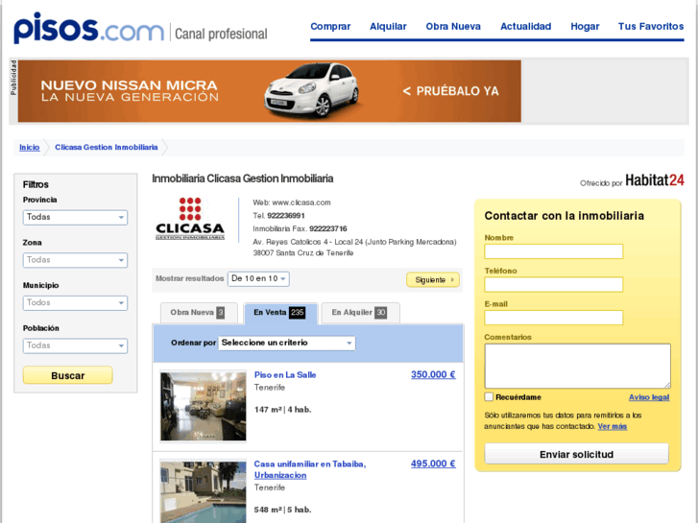This screenshot has height=523, width=698.
Task: Focus the Nombre input field
Action: coord(554,251)
